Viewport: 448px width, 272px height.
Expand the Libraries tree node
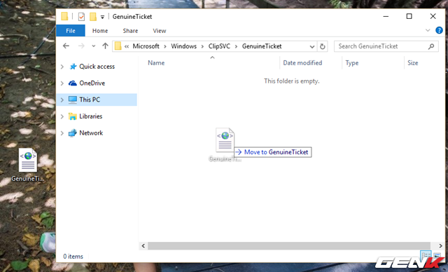click(62, 116)
